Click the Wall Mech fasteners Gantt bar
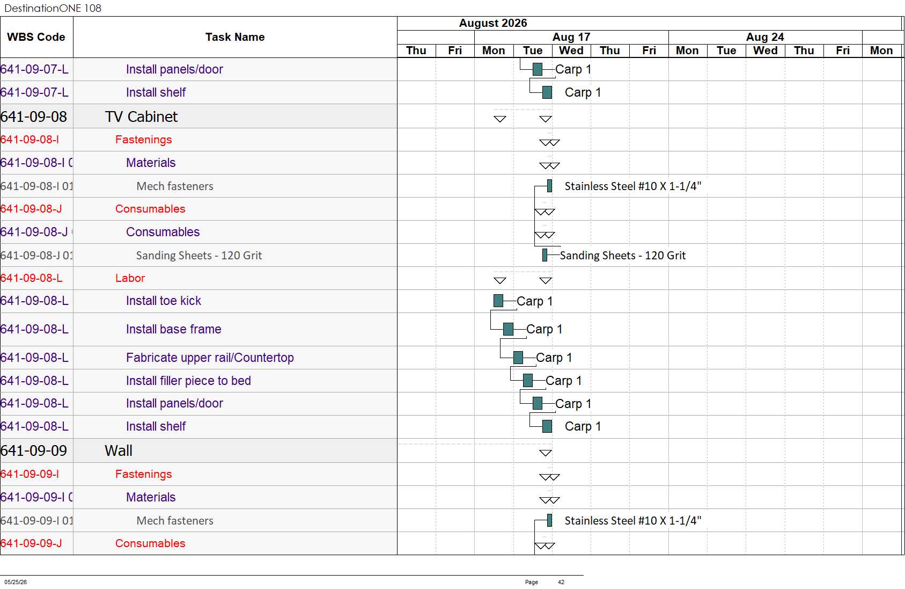 click(x=549, y=520)
